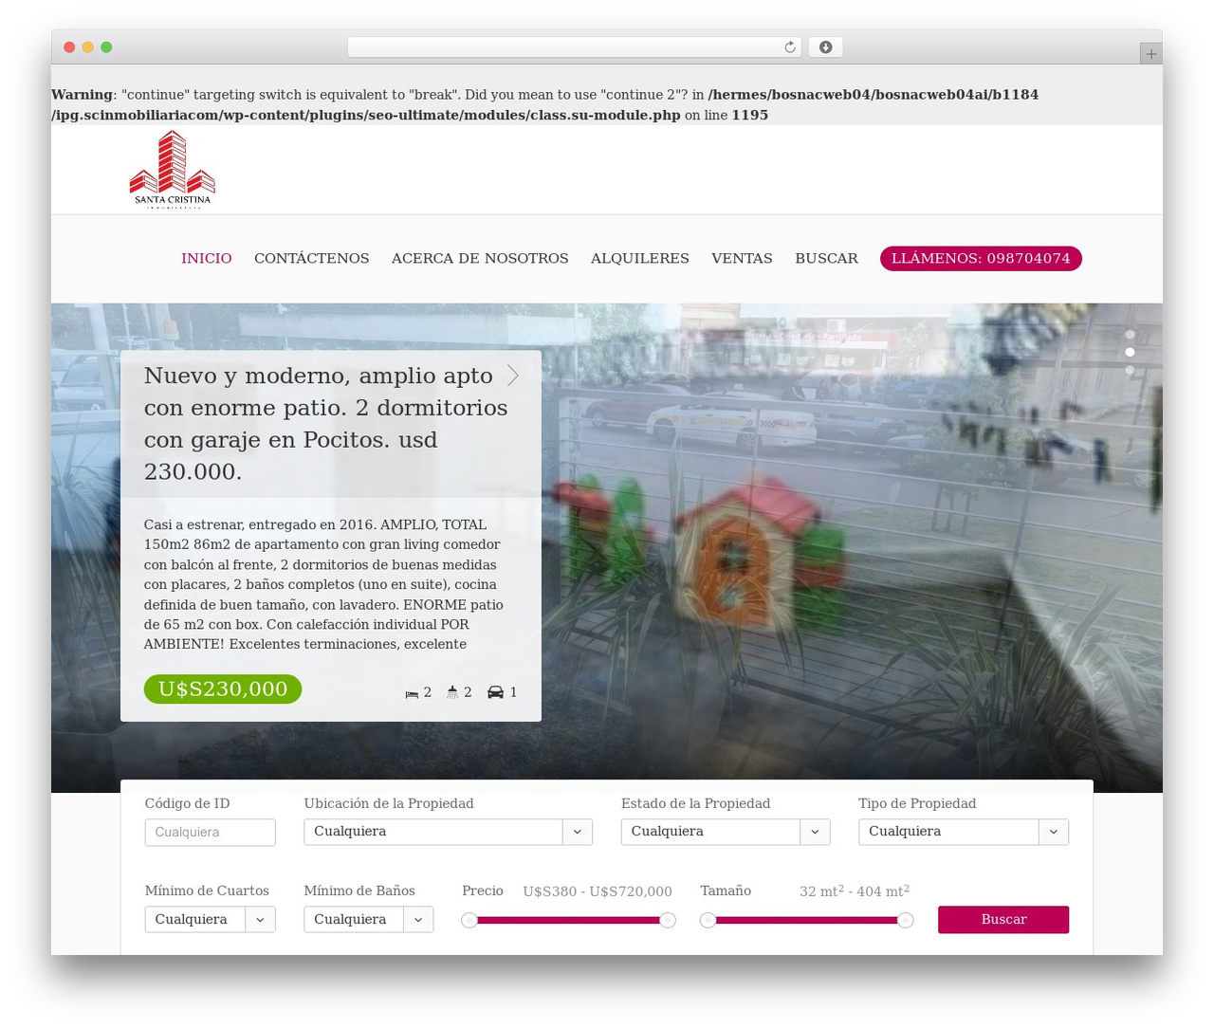Open the CONTÁCTENOS page
Viewport: 1214px width, 1028px height.
click(311, 258)
